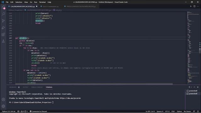Click Ln 207, Col 9 cursor position
This screenshot has height=113, width=201.
[150, 111]
